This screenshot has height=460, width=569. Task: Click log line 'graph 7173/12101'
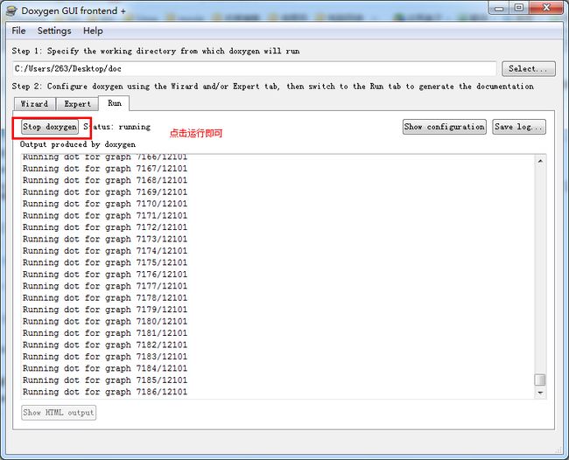pyautogui.click(x=105, y=240)
